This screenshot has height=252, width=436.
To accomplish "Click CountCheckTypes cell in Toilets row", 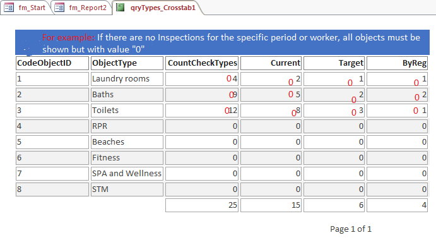I will 202,111.
